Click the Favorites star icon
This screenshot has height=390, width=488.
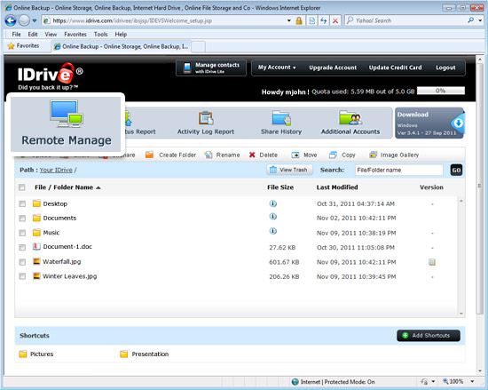pyautogui.click(x=11, y=46)
